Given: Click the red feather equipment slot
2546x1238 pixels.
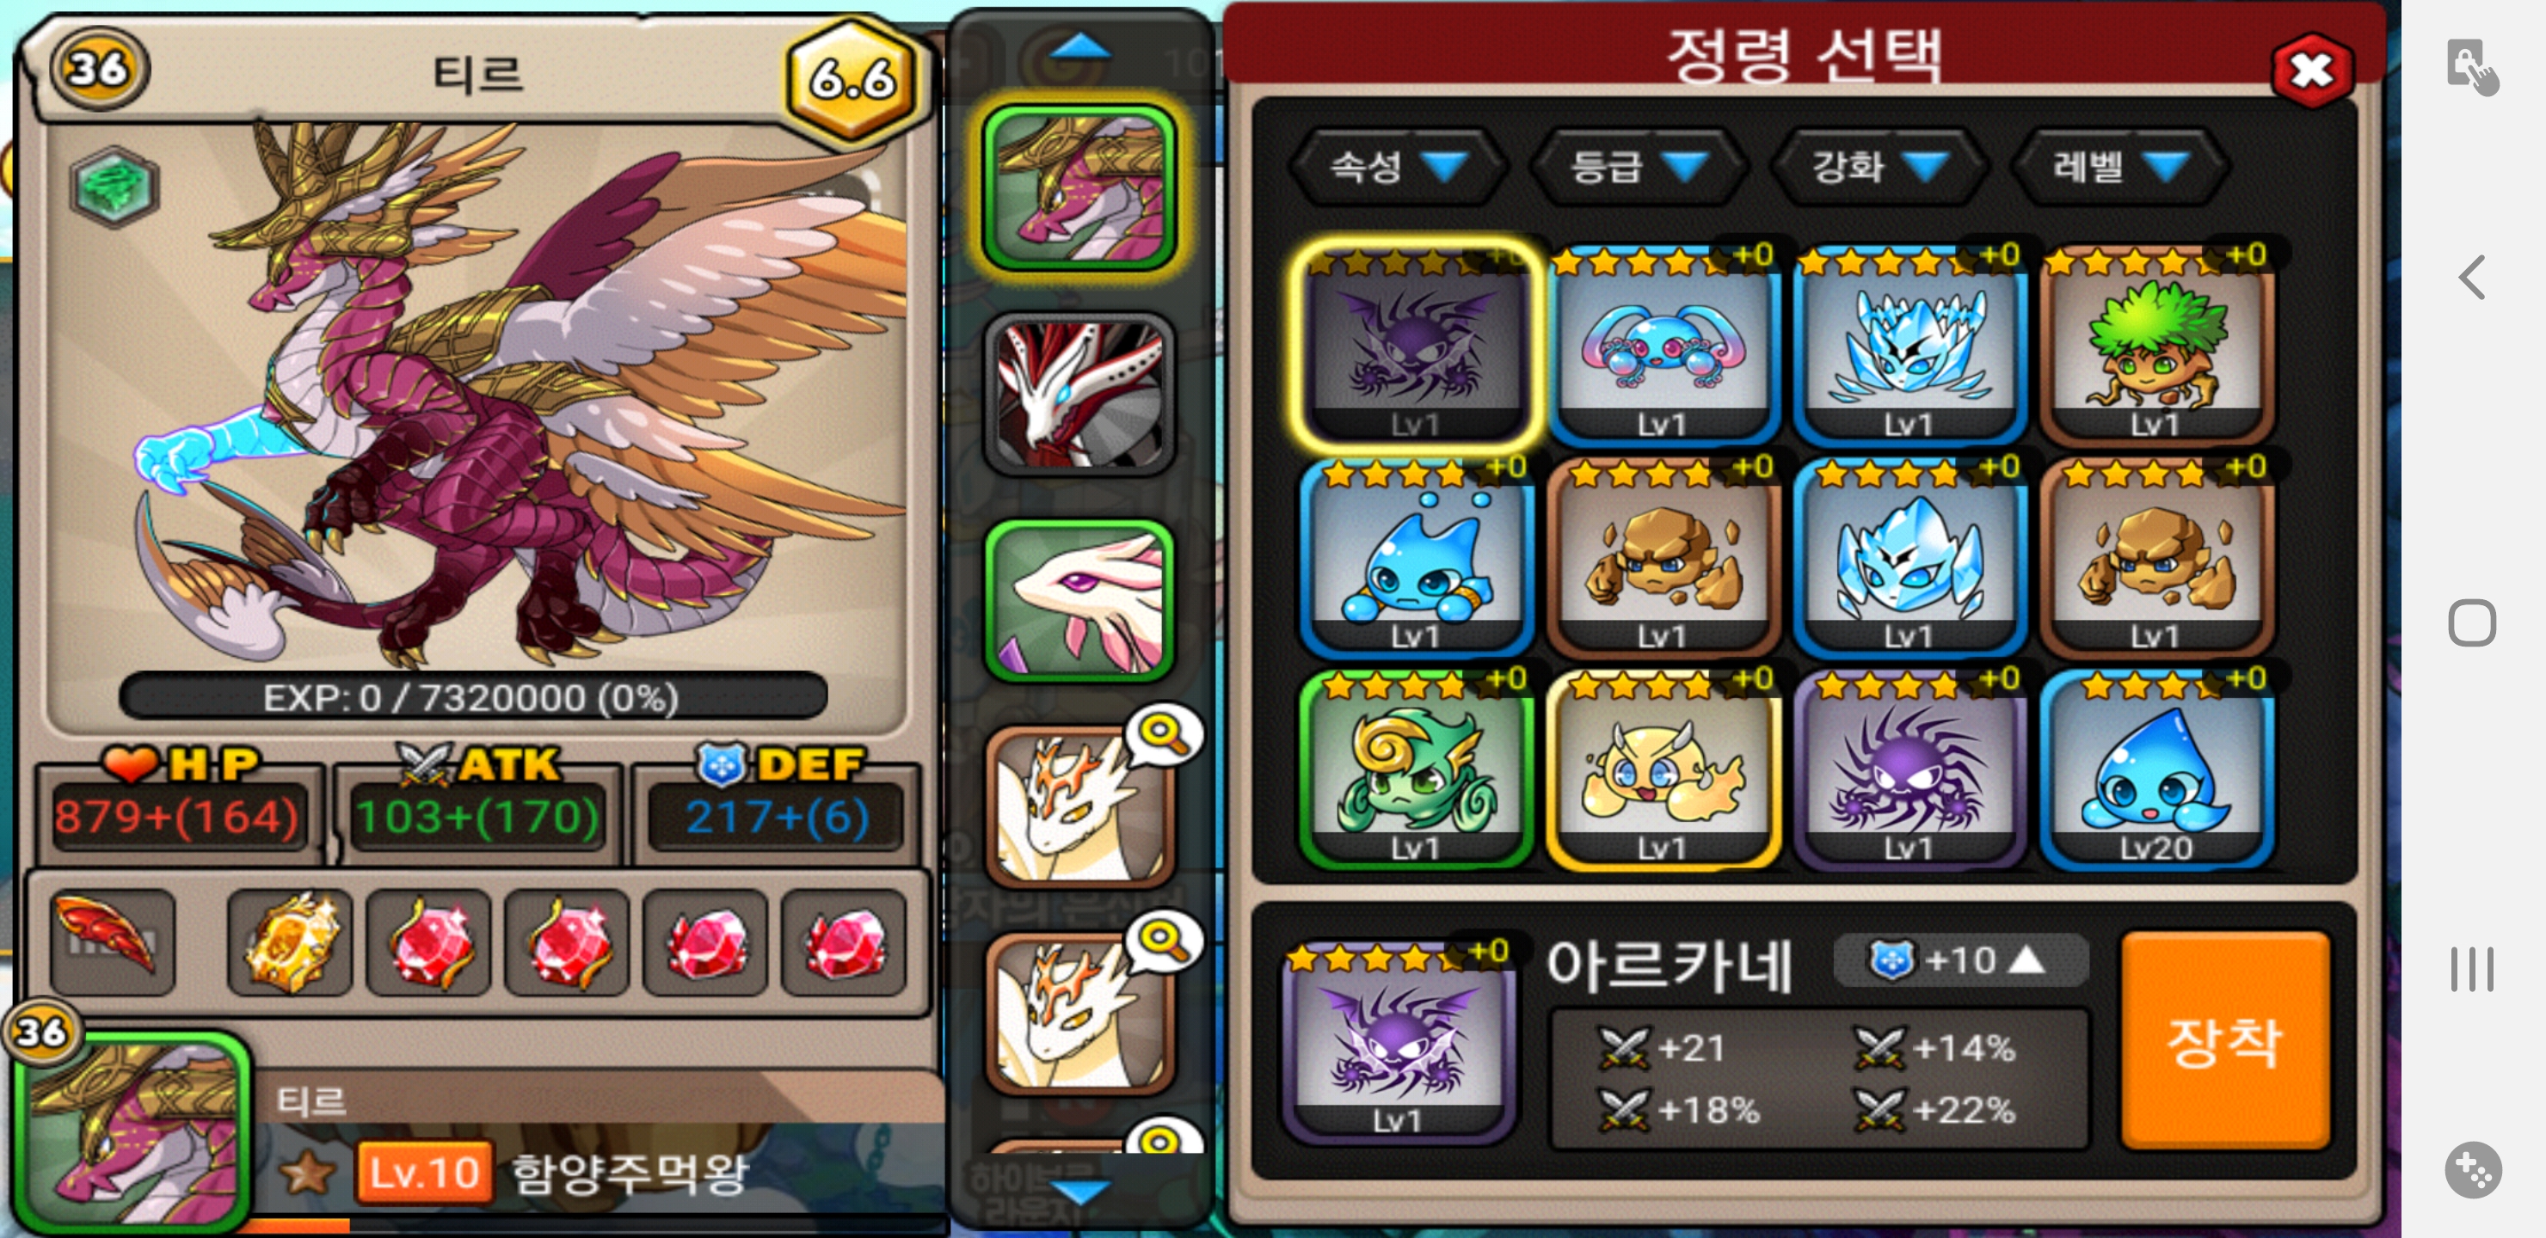Looking at the screenshot, I should tap(111, 940).
